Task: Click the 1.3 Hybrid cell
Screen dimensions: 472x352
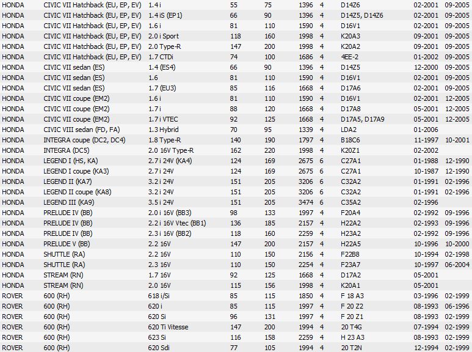Action: coord(164,130)
